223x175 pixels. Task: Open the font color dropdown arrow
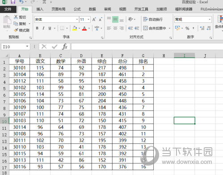89,28
